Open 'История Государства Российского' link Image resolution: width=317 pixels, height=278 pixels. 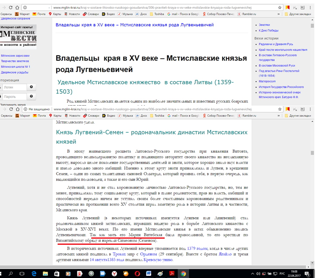pos(281,87)
